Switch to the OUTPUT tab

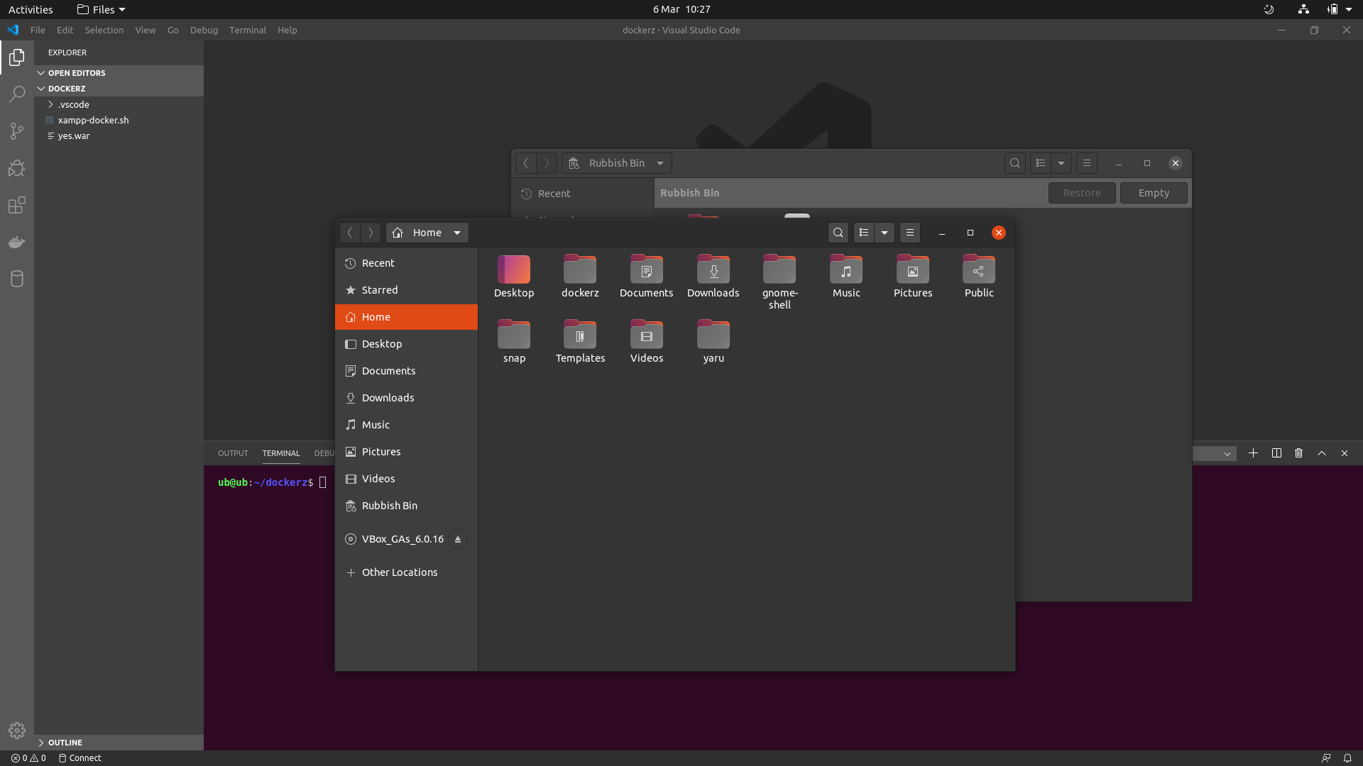coord(232,453)
